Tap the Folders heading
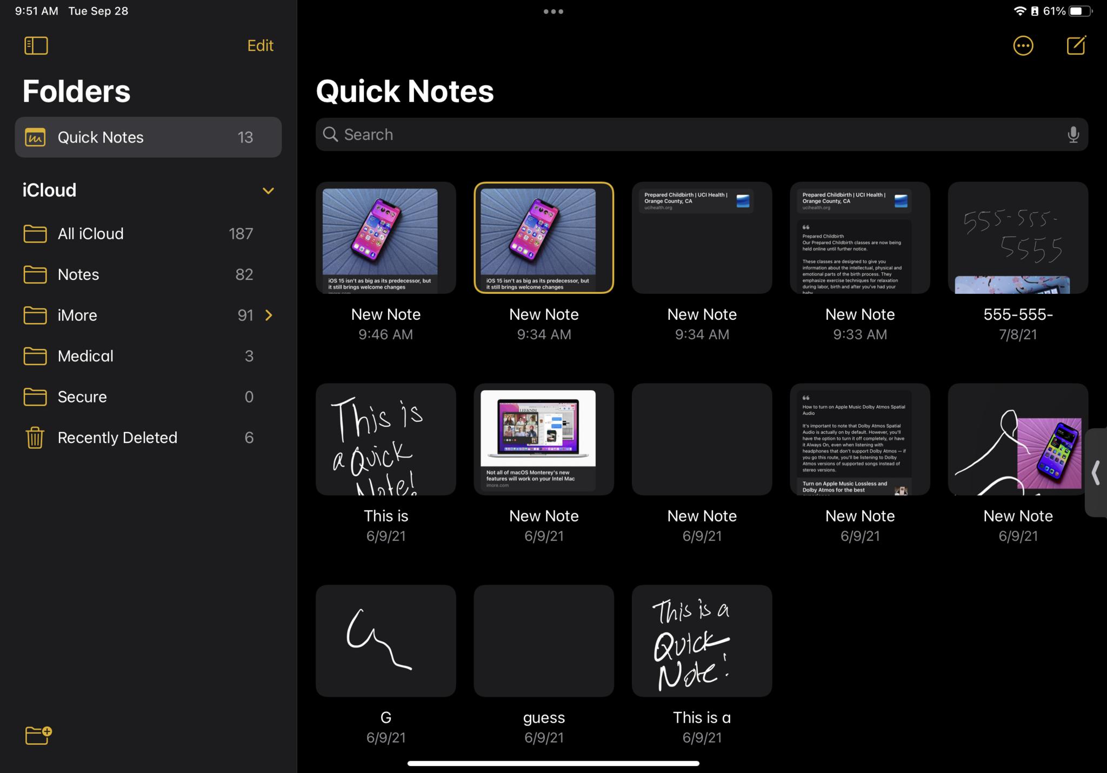This screenshot has height=773, width=1107. pos(76,91)
